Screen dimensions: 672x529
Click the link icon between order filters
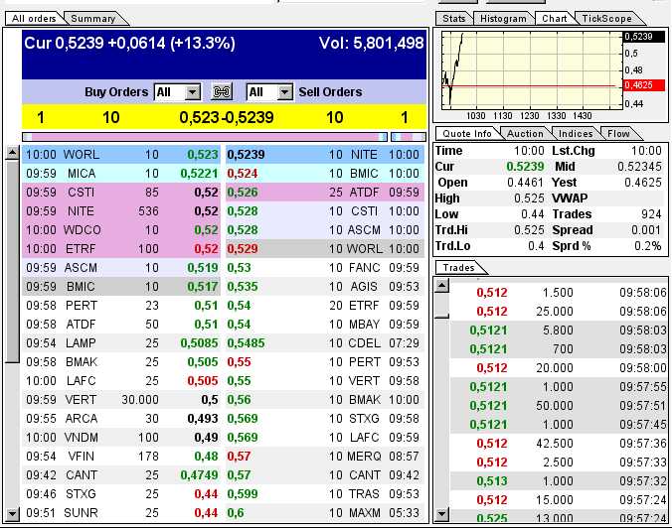pyautogui.click(x=222, y=91)
